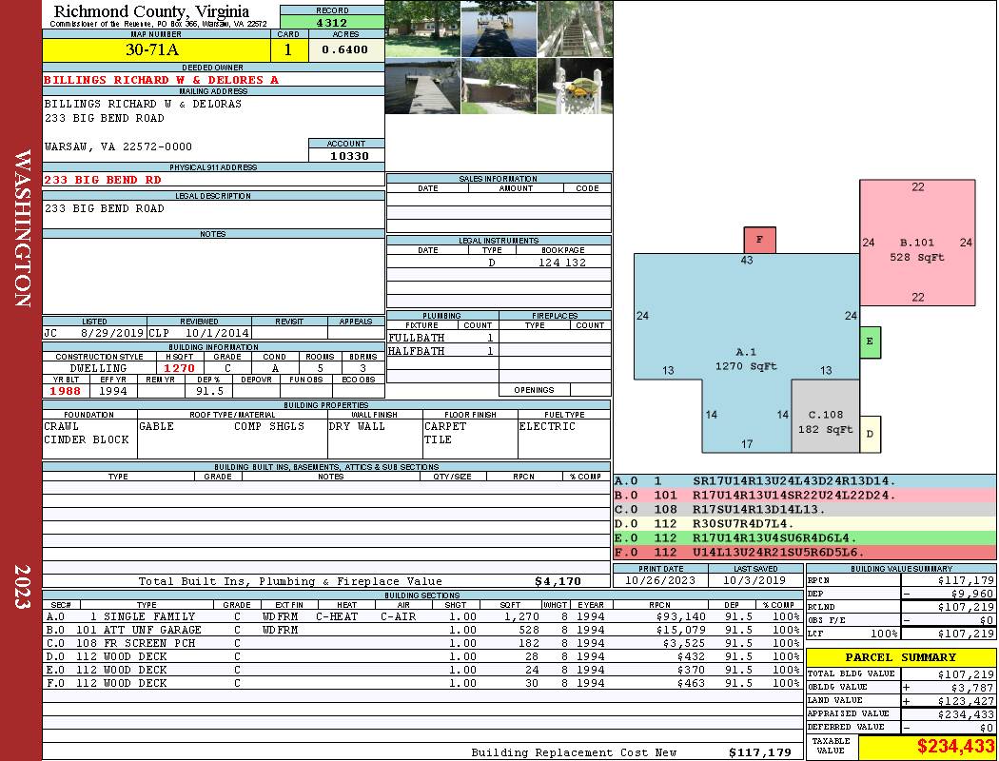The width and height of the screenshot is (999, 761).
Task: Click the house exterior photo thumbnail
Action: pyautogui.click(x=422, y=29)
